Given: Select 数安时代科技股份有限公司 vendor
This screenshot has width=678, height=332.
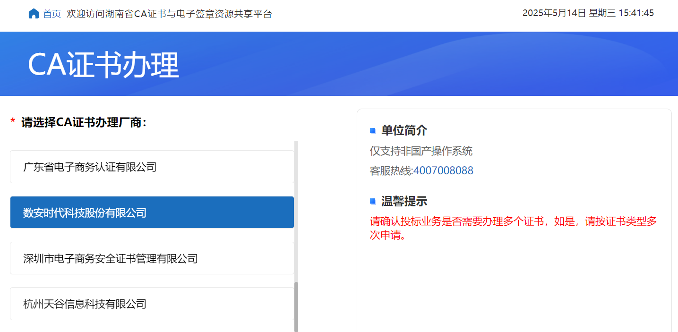Looking at the screenshot, I should point(152,213).
